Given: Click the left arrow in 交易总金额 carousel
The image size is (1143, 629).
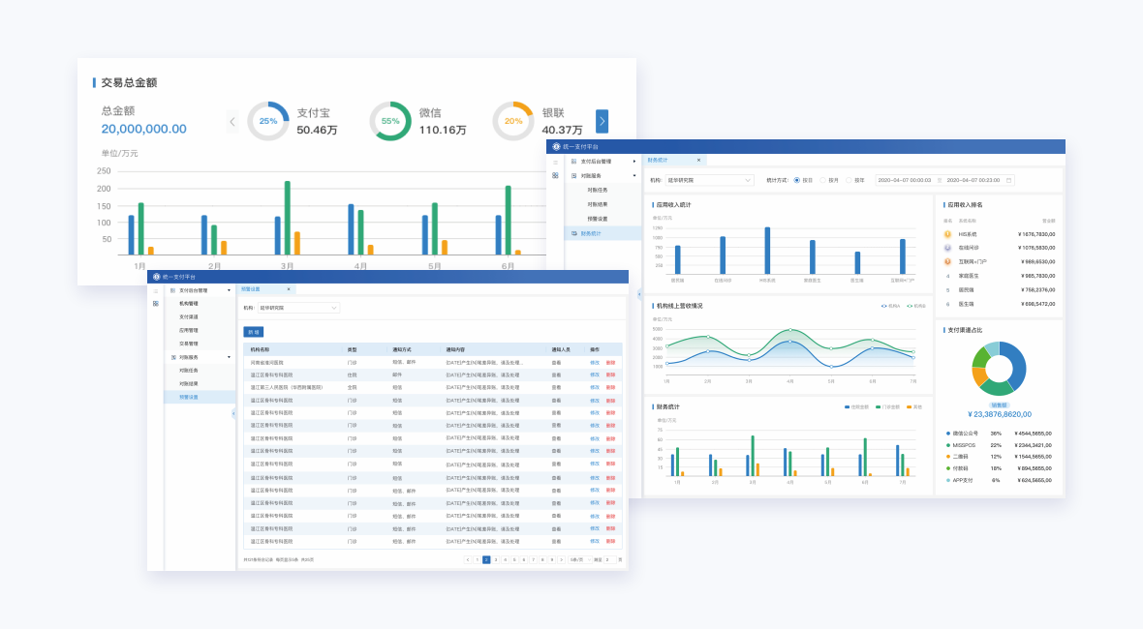Looking at the screenshot, I should (232, 121).
